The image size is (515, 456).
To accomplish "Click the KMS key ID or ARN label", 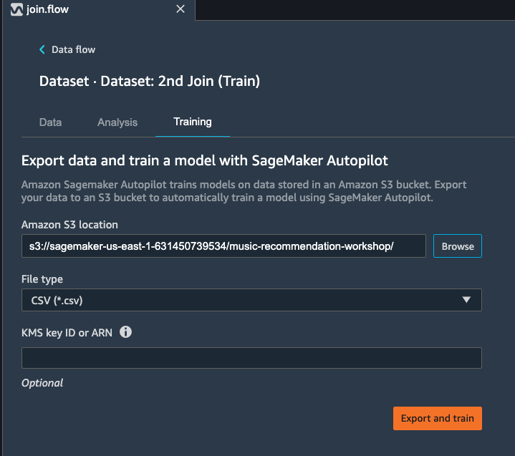I will (67, 333).
